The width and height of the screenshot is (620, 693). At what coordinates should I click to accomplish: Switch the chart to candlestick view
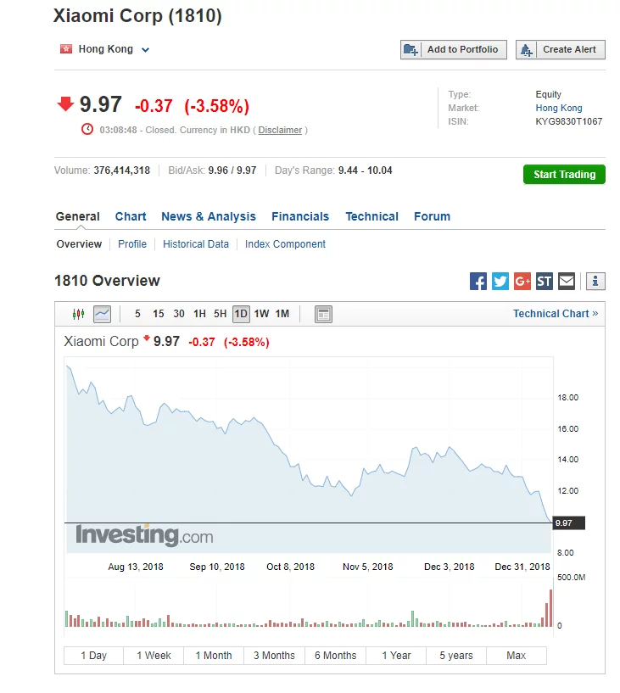click(79, 314)
